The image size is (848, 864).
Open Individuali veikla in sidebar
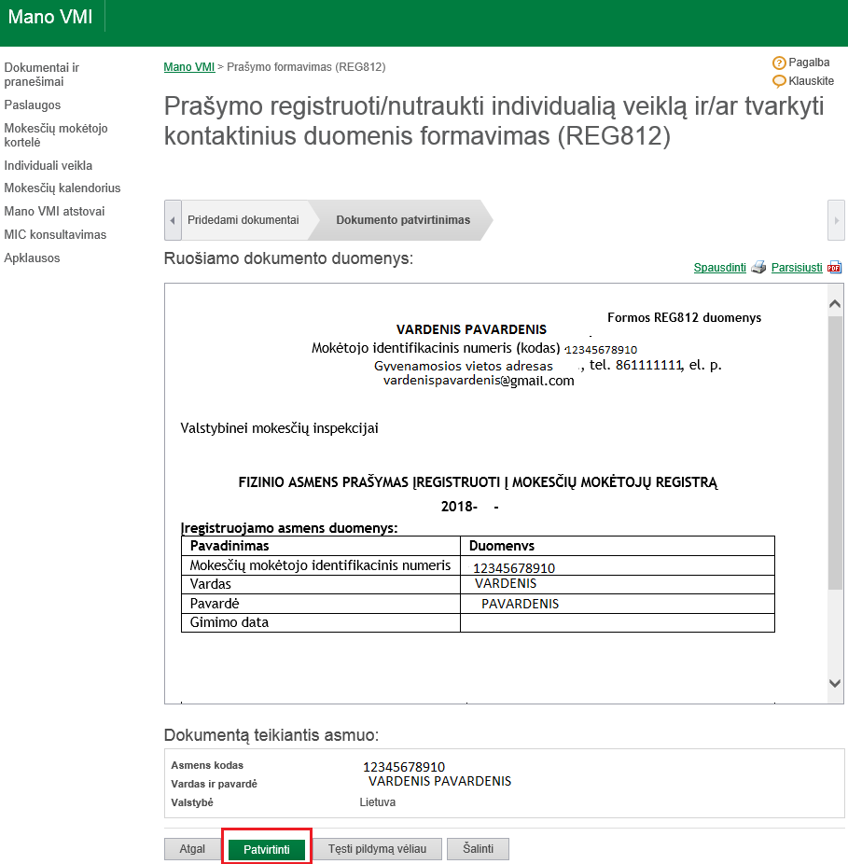coord(49,165)
